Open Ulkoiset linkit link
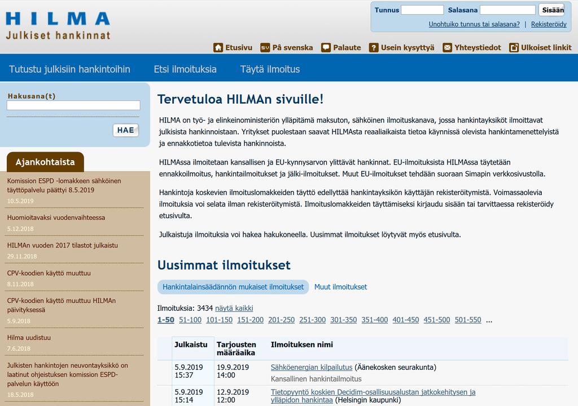 point(546,47)
